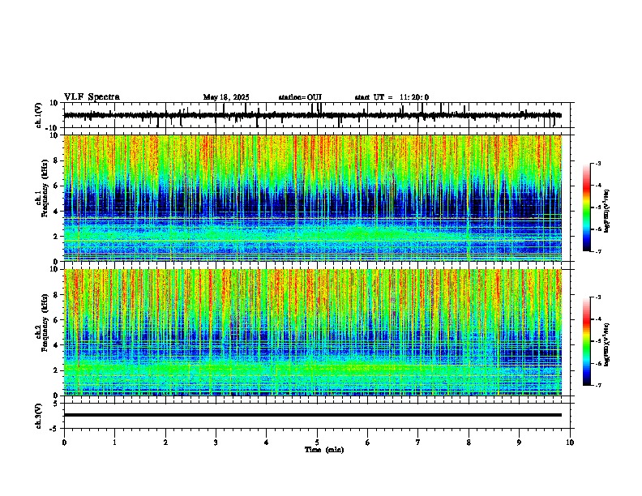This screenshot has width=642, height=496.
Task: Click inside the ch.2 spectrogram panel
Action: click(x=312, y=332)
